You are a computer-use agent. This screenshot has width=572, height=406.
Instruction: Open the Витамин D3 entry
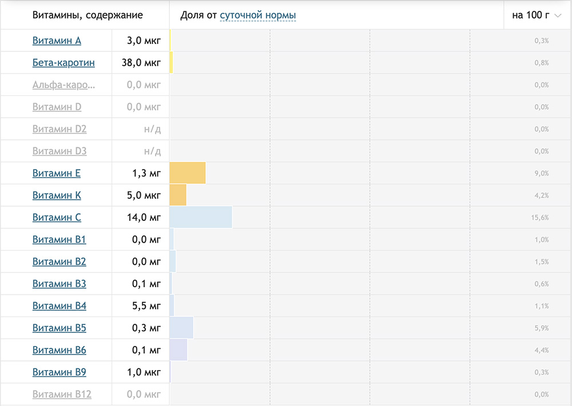[x=59, y=151]
